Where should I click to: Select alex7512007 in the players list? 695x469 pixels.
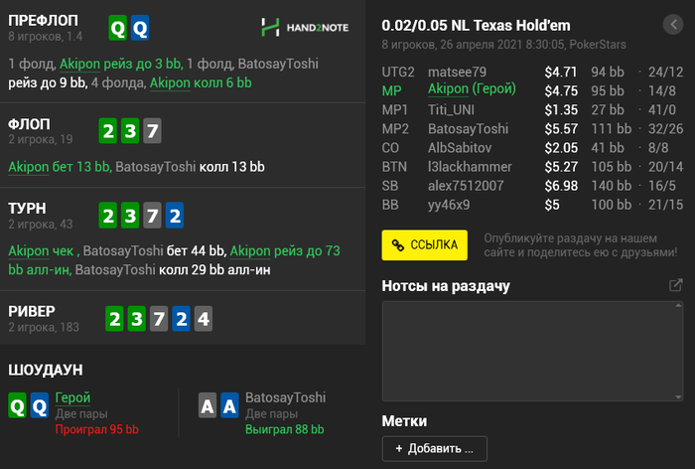coord(466,186)
